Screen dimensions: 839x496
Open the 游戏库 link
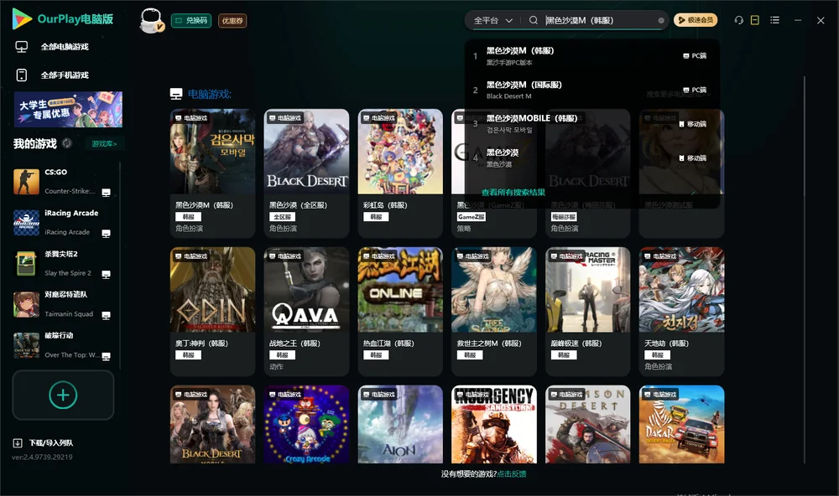[x=104, y=144]
